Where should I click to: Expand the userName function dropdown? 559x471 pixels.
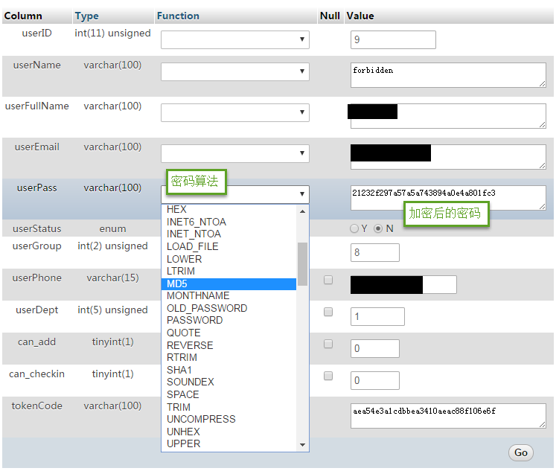(234, 71)
